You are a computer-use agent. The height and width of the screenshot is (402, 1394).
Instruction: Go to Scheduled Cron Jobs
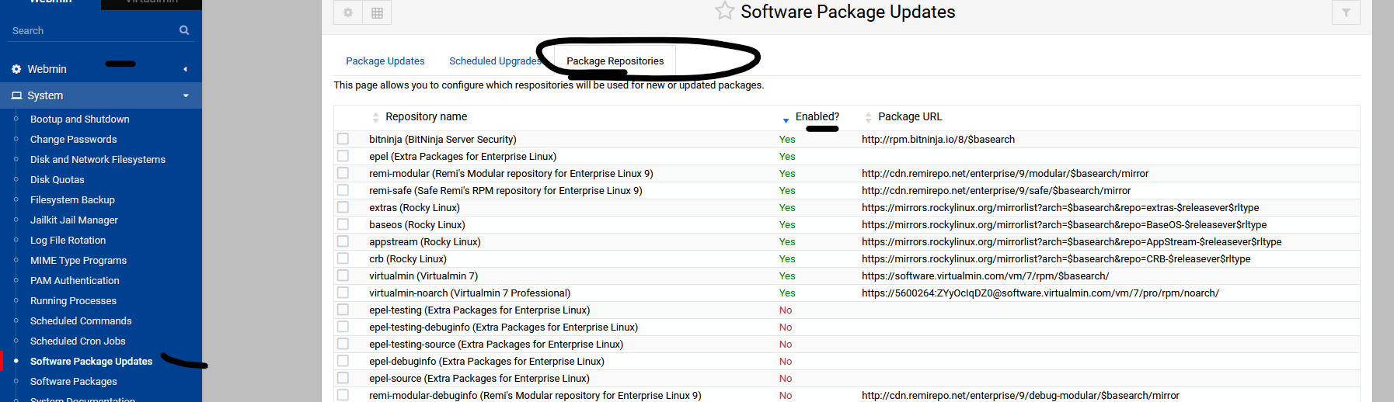(78, 341)
